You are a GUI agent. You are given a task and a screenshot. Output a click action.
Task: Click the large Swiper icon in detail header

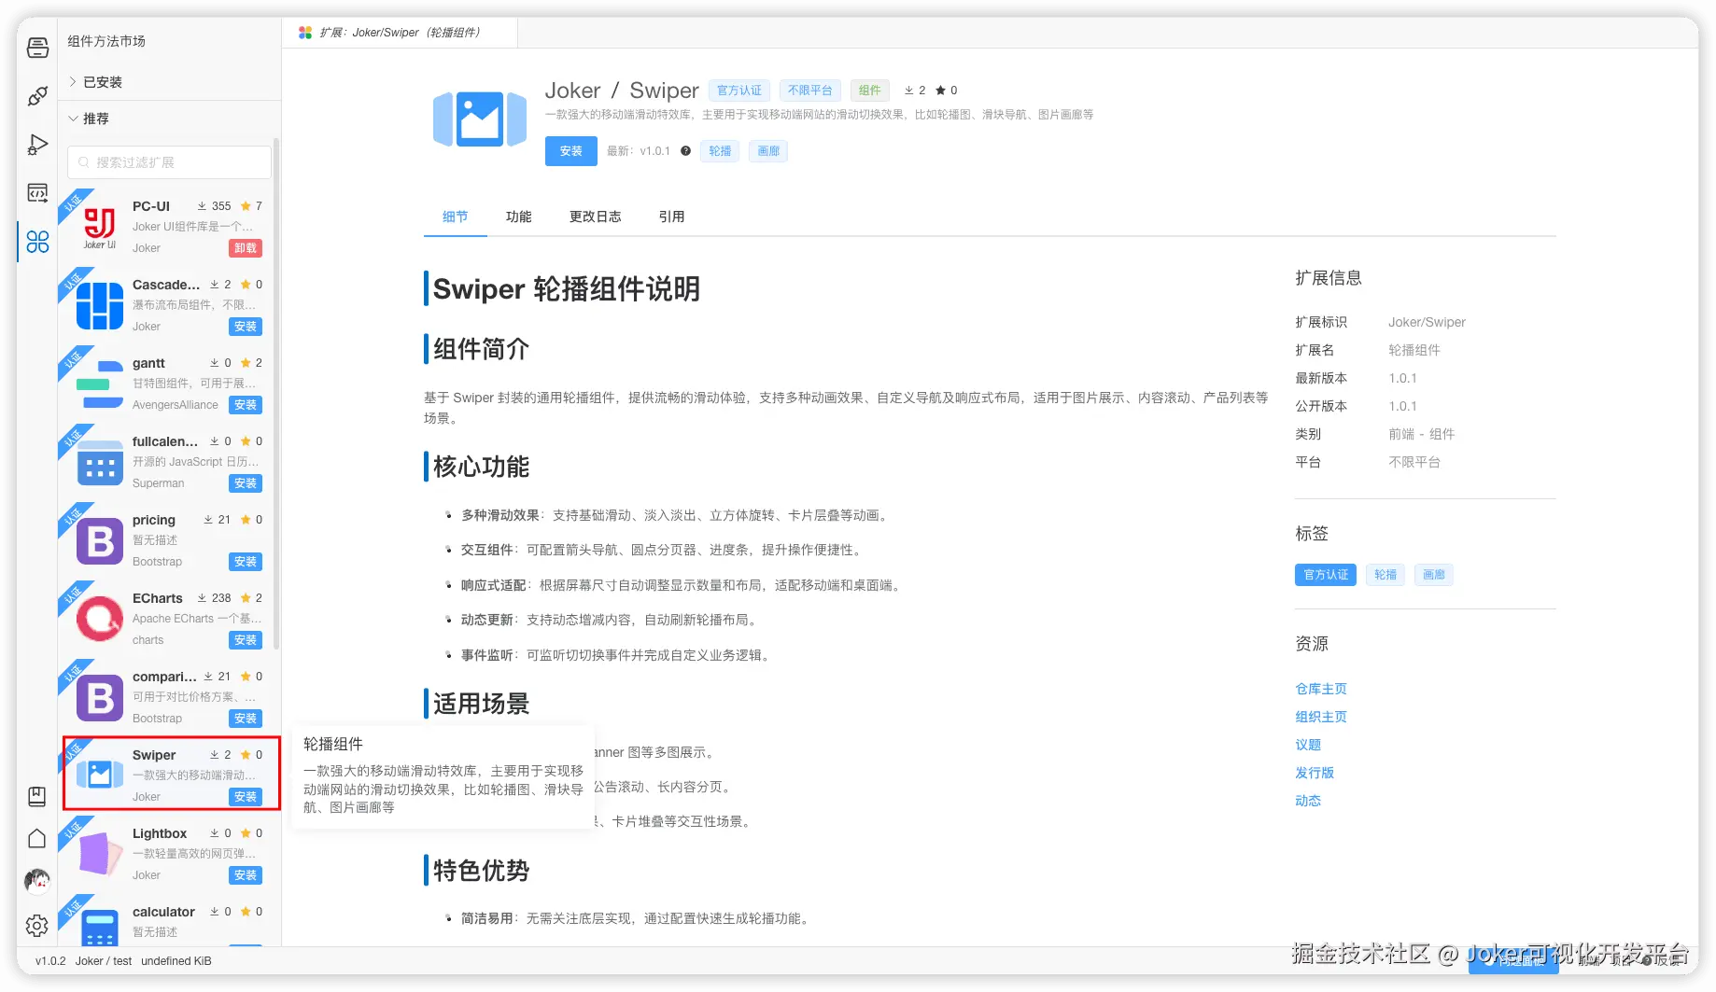pos(480,119)
